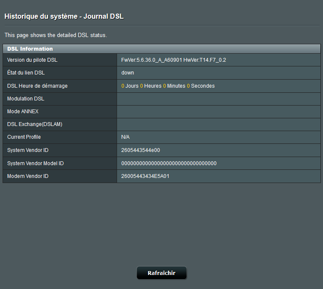Screen dimensions: 323x289
Task: Click the DSL Information section header
Action: pyautogui.click(x=30, y=49)
